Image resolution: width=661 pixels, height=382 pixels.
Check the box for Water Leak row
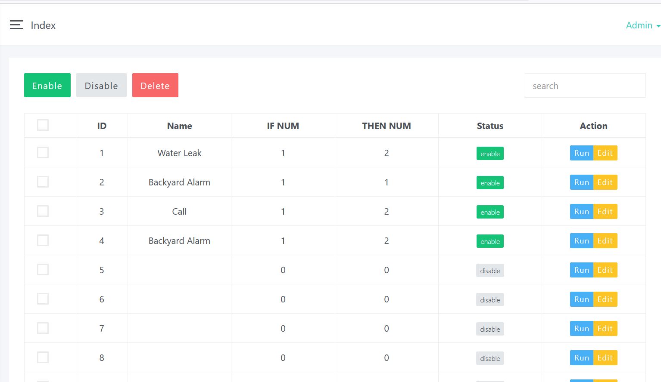[43, 153]
